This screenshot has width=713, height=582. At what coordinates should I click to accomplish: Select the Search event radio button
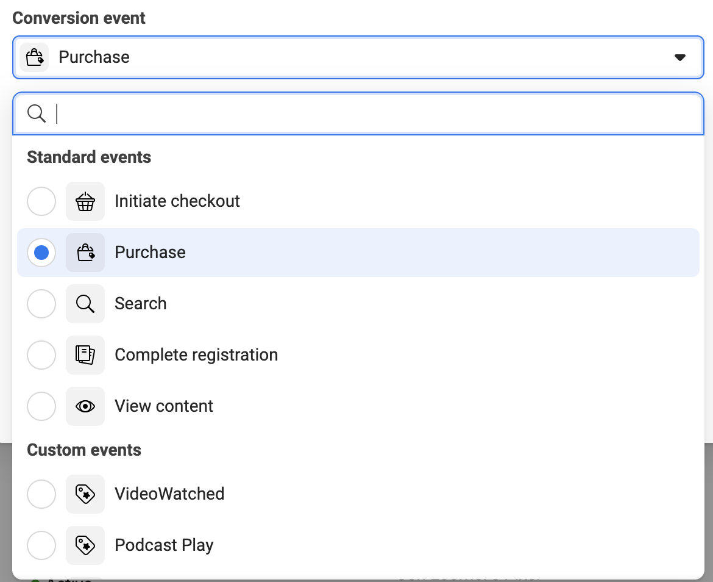coord(41,304)
